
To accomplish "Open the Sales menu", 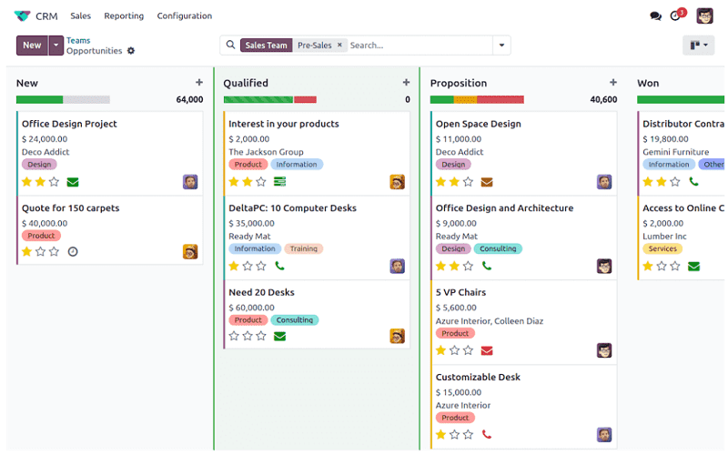I will pyautogui.click(x=81, y=15).
